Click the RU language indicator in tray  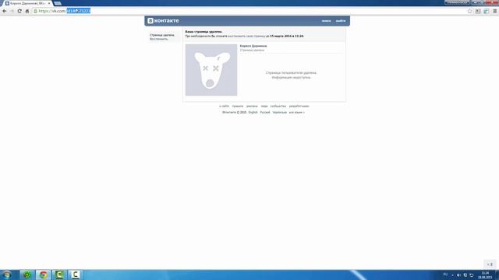445,275
